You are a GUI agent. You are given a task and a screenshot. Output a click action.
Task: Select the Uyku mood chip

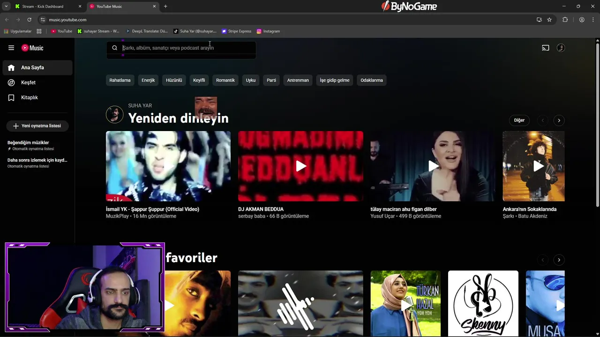point(251,80)
